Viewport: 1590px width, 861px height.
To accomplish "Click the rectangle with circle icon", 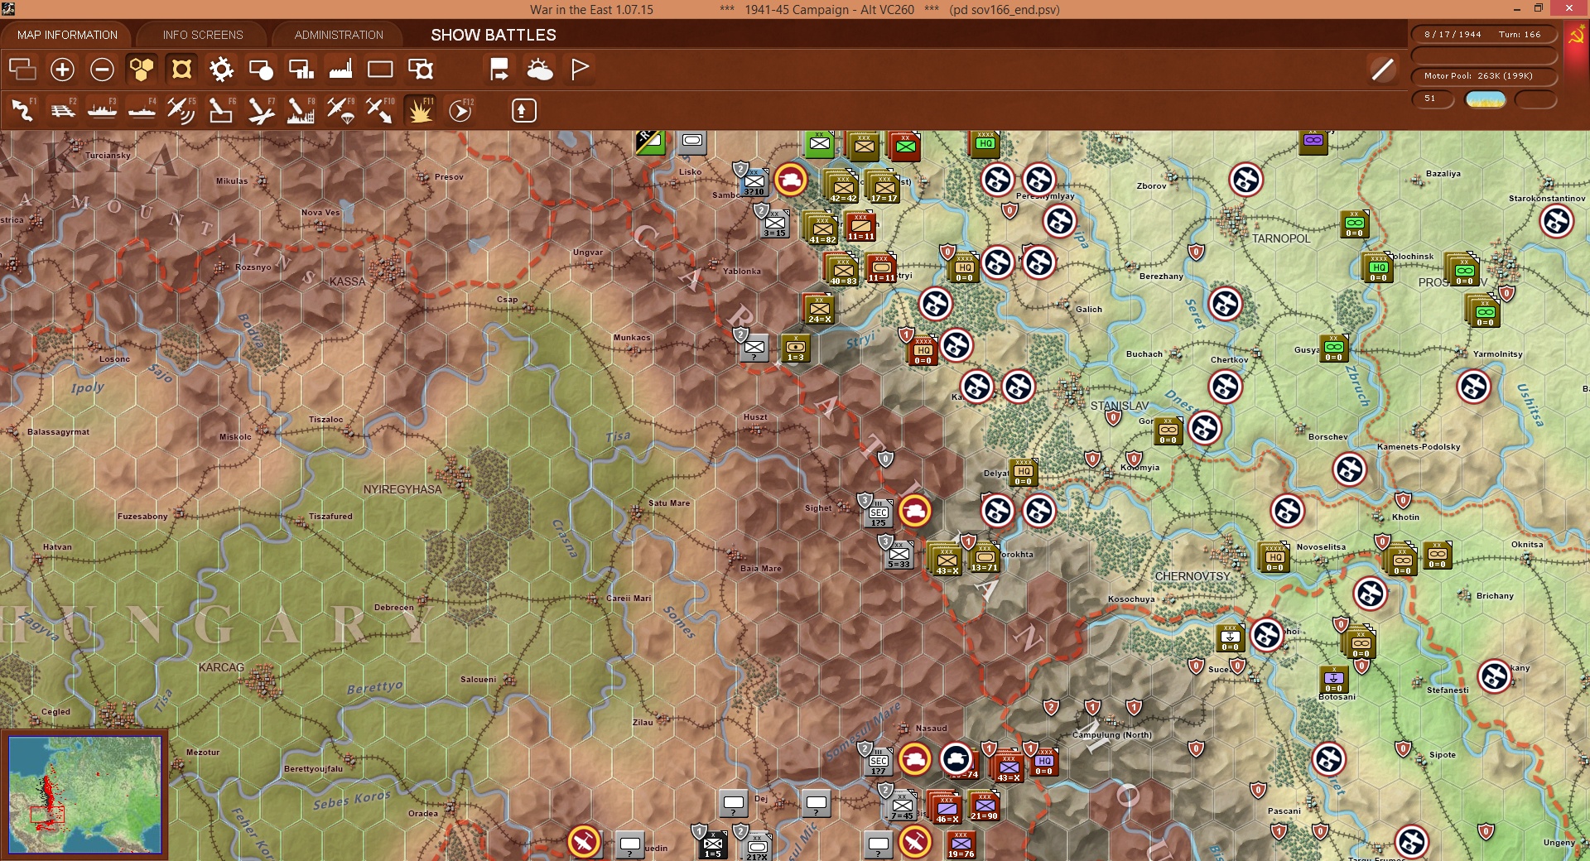I will click(261, 70).
